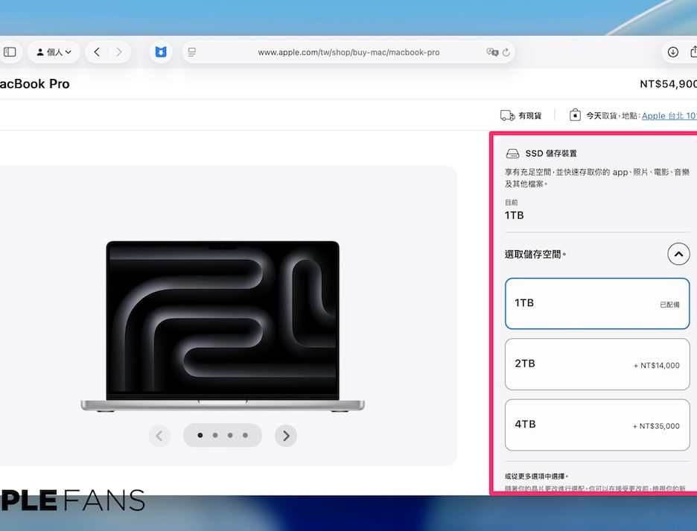697x531 pixels.
Task: Click the translate icon in address bar
Action: pyautogui.click(x=491, y=52)
